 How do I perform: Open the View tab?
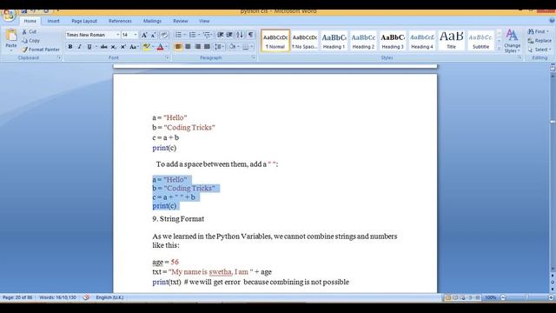pyautogui.click(x=204, y=21)
